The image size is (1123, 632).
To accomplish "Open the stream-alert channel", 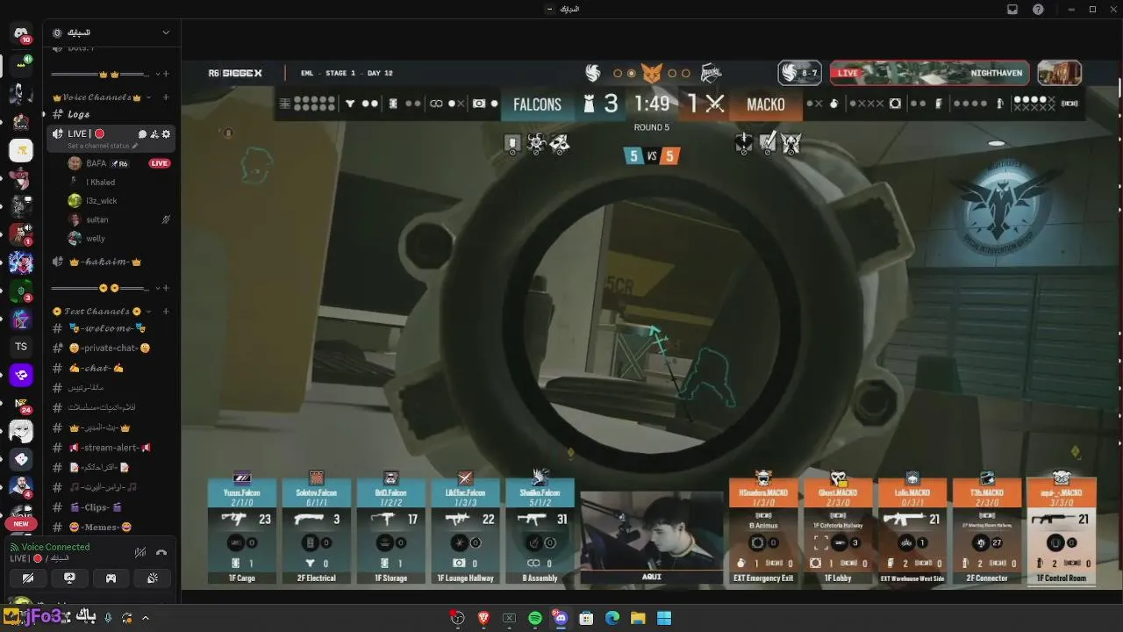I will [x=111, y=448].
